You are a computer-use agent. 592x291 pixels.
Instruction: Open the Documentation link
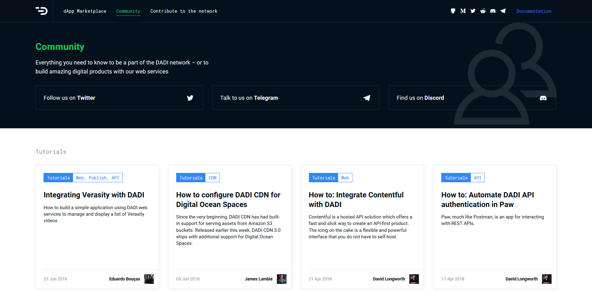click(534, 11)
